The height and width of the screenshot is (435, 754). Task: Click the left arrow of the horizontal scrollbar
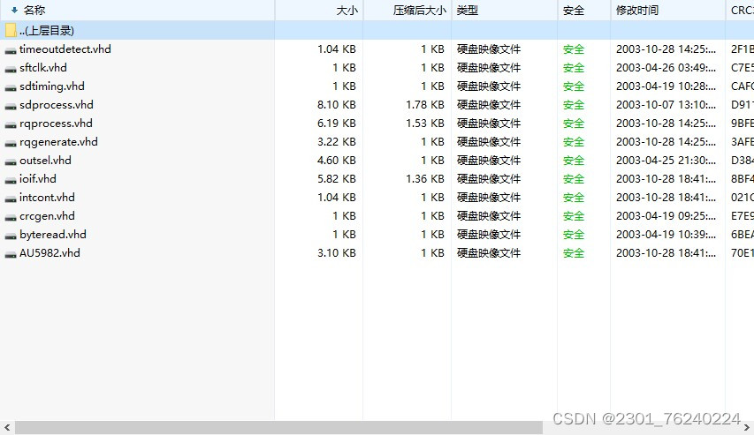tap(7, 427)
